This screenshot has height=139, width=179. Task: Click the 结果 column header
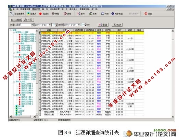click(99, 30)
